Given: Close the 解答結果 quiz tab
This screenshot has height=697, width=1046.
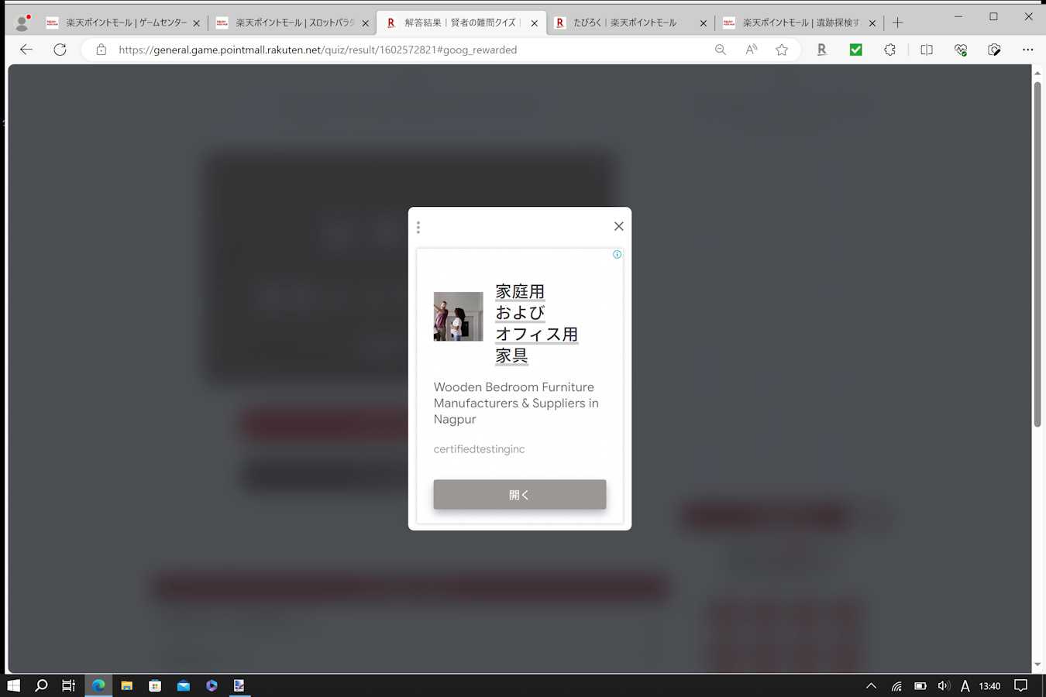Looking at the screenshot, I should click(534, 23).
